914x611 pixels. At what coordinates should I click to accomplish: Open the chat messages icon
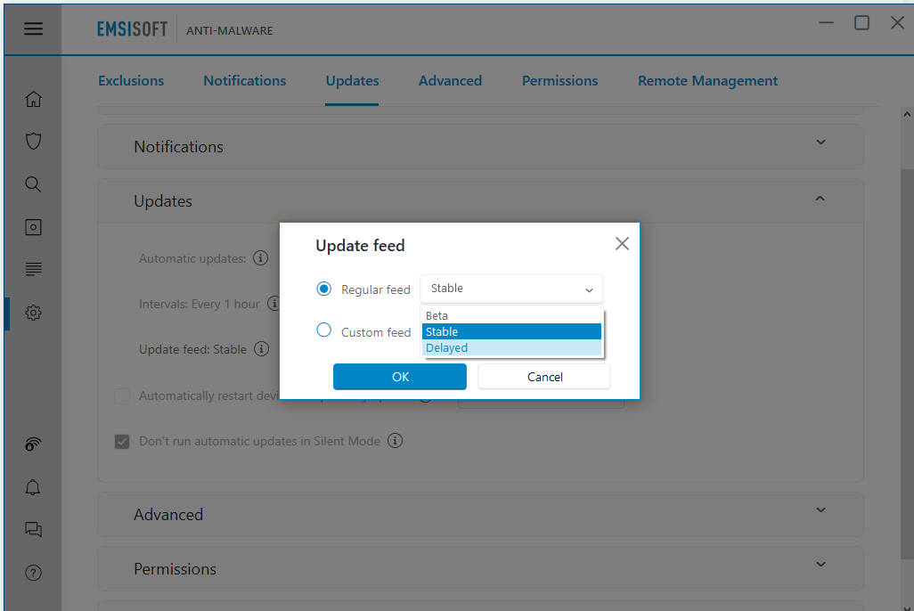33,529
